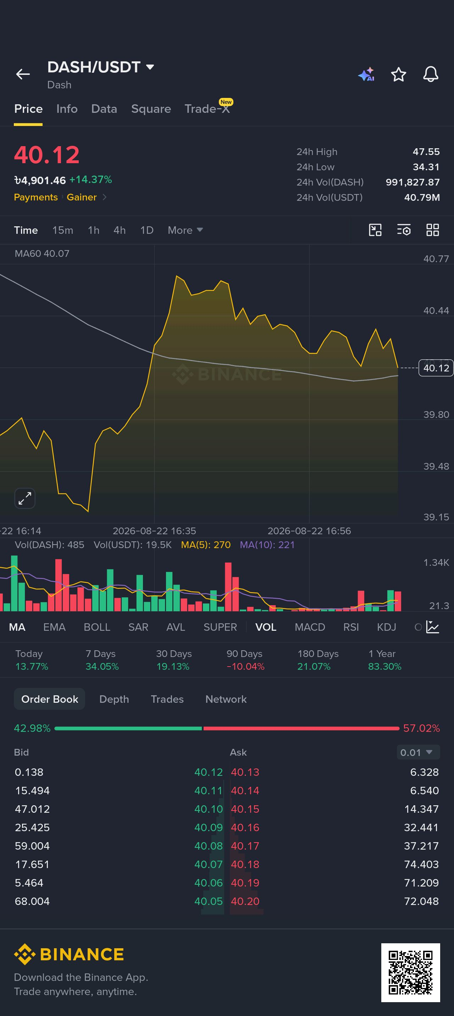Open the Data tab

tap(104, 109)
